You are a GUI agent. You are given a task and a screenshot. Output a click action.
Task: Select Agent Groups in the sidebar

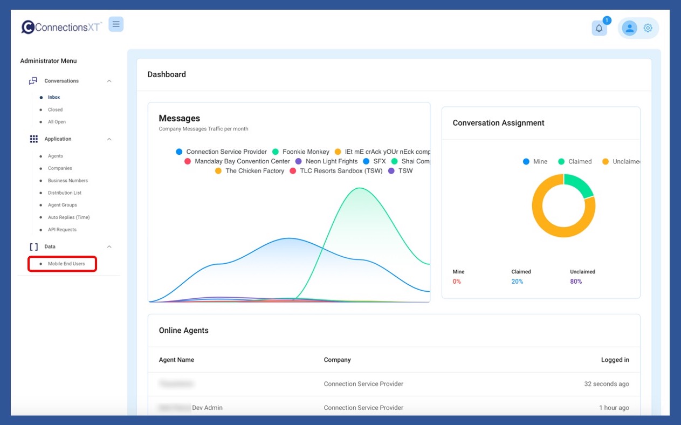(x=62, y=205)
